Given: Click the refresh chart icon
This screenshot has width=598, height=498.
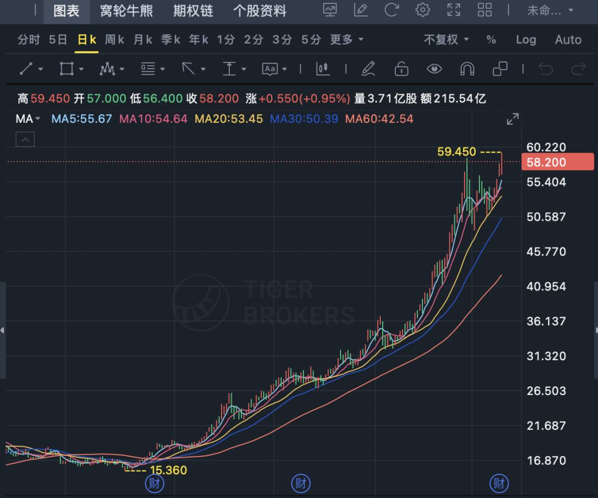Looking at the screenshot, I should click(391, 10).
